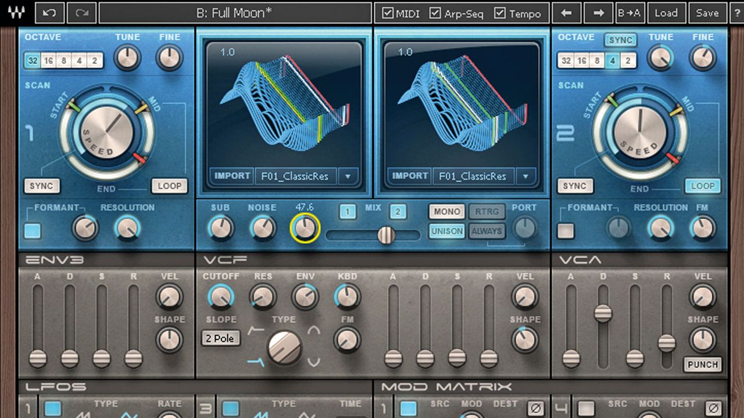This screenshot has height=418, width=744.
Task: Toggle SYNC button beside oscillator 2 octave
Action: [620, 40]
